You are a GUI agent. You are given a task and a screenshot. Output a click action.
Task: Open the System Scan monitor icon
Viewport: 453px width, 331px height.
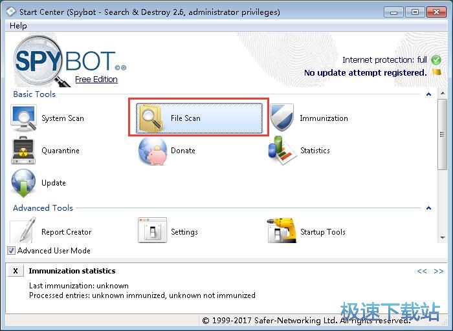click(x=24, y=118)
